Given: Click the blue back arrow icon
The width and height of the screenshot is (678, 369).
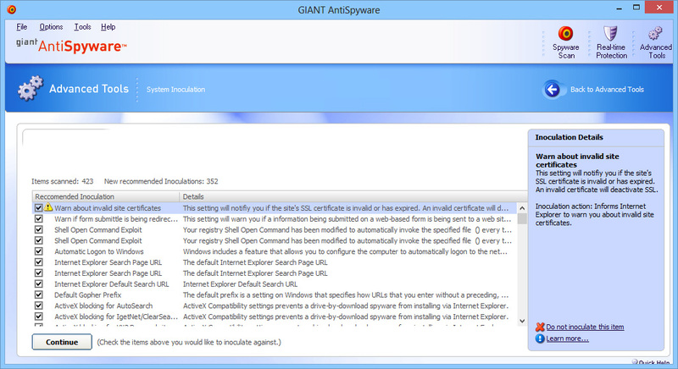Looking at the screenshot, I should pyautogui.click(x=552, y=90).
